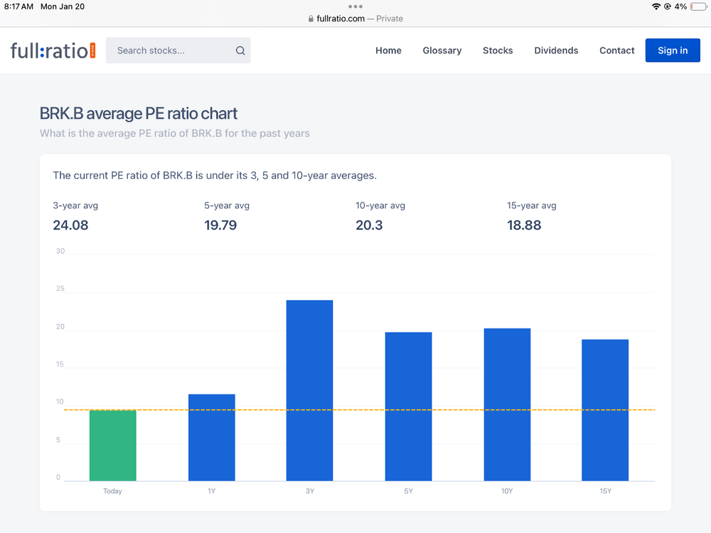
Task: Click the '3-year avg' label
Action: (x=75, y=205)
